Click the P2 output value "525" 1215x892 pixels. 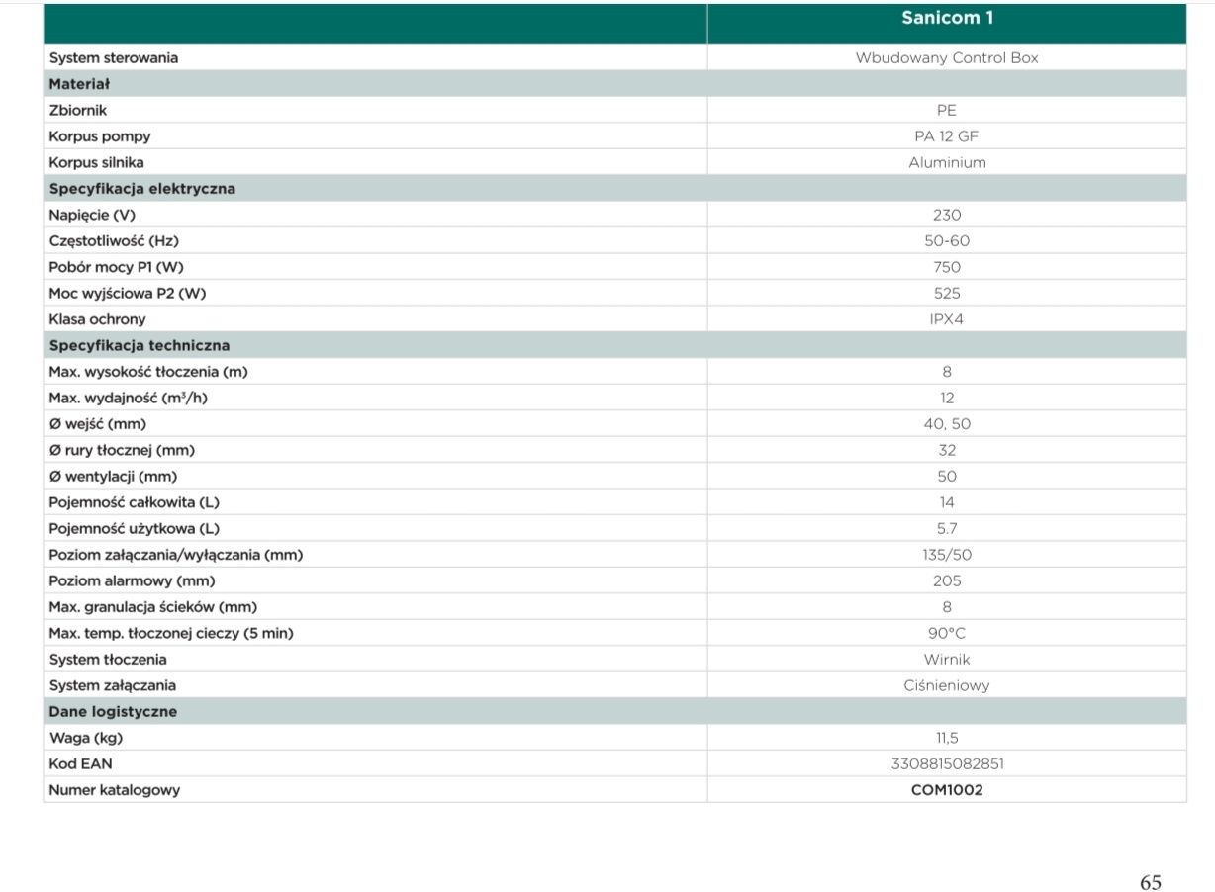[947, 293]
